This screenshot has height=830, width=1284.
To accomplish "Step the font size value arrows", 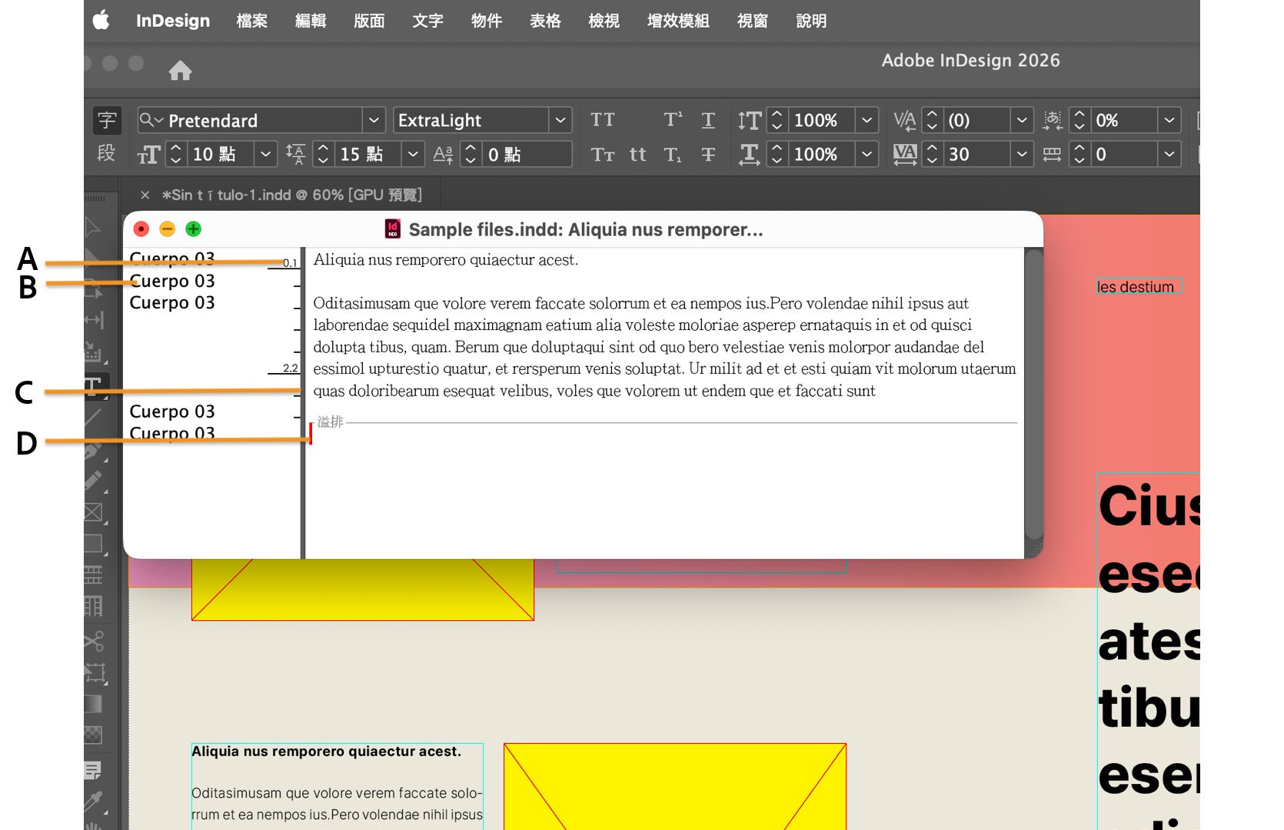I will point(176,155).
